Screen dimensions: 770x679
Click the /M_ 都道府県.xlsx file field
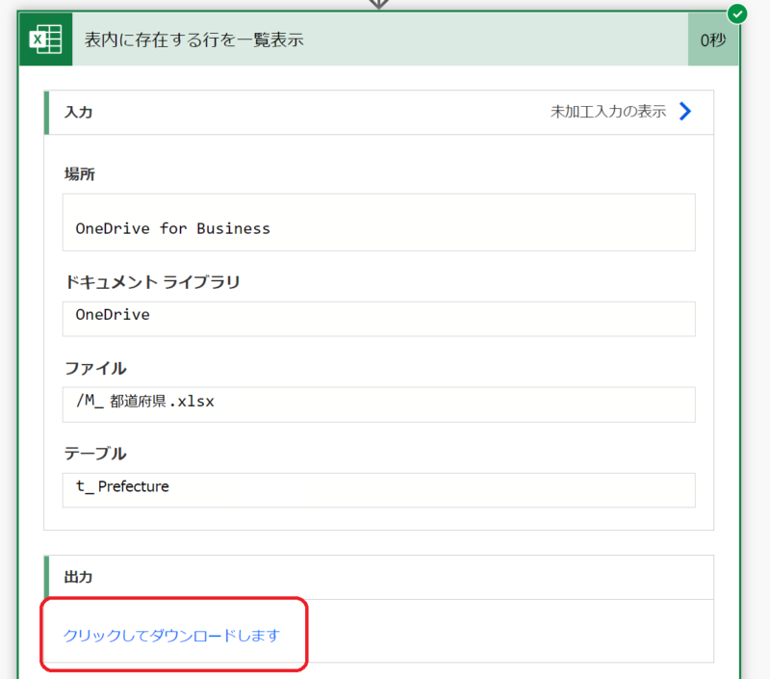[378, 404]
